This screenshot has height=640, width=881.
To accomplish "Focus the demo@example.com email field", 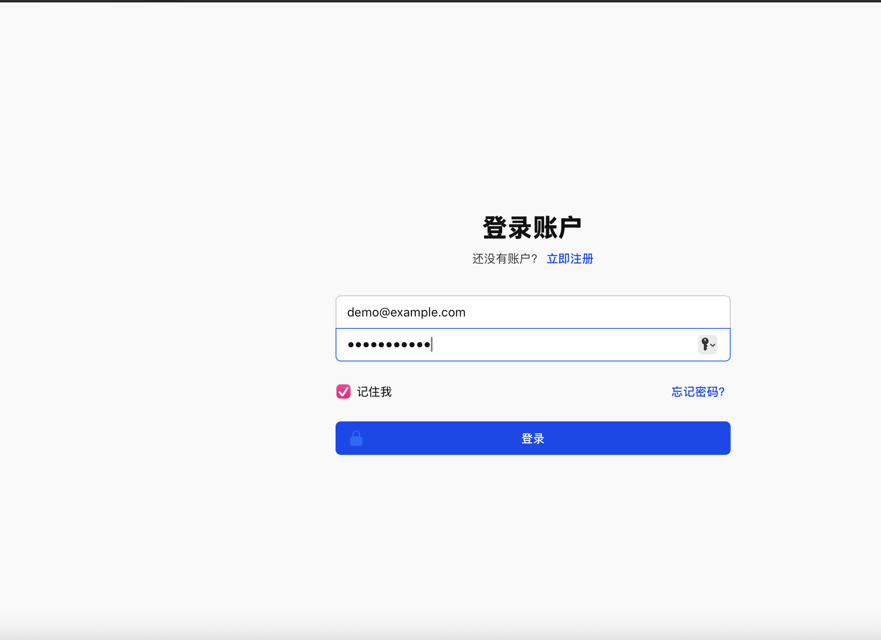I will [533, 312].
